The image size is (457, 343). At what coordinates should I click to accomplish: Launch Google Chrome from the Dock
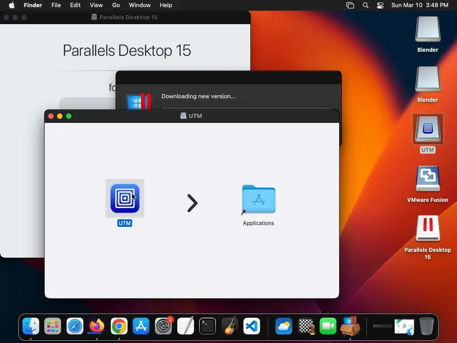[119, 326]
